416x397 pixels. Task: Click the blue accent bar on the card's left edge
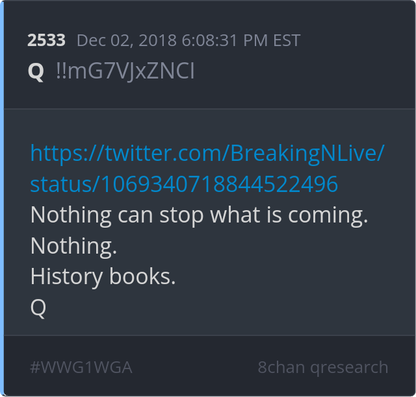point(2,198)
